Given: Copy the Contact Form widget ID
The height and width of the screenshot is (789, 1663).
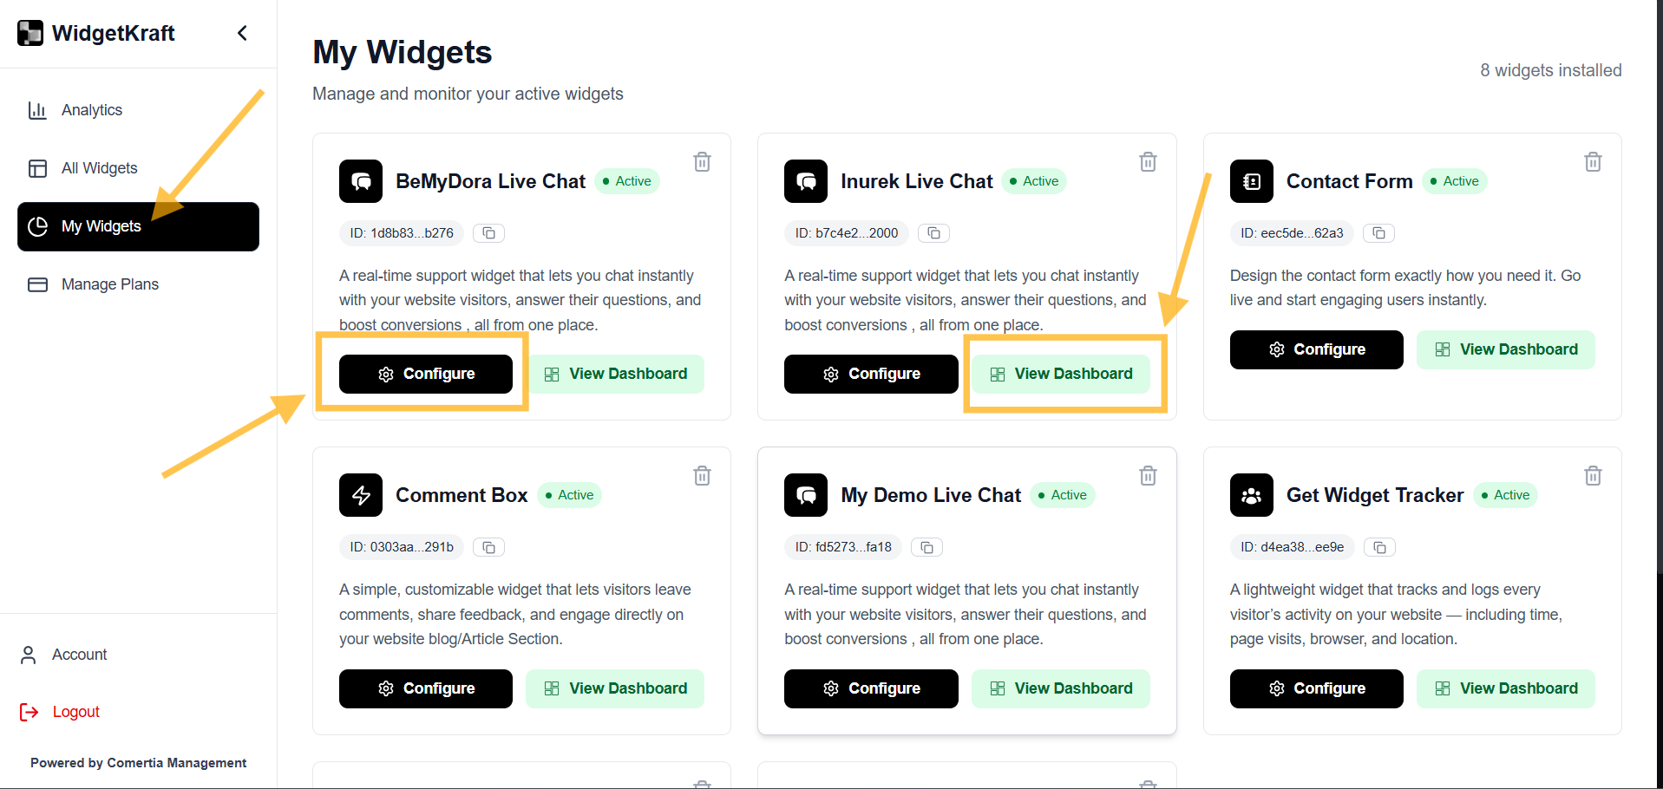Looking at the screenshot, I should [1379, 233].
